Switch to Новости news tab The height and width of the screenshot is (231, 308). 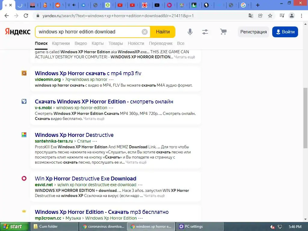point(136,43)
